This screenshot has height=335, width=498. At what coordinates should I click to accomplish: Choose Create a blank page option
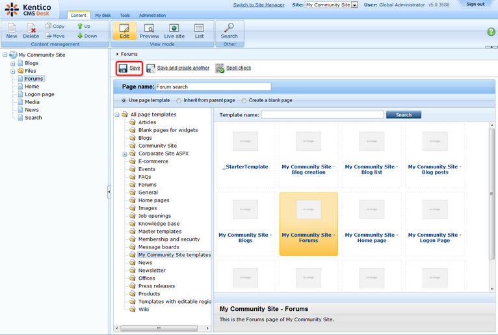(244, 101)
